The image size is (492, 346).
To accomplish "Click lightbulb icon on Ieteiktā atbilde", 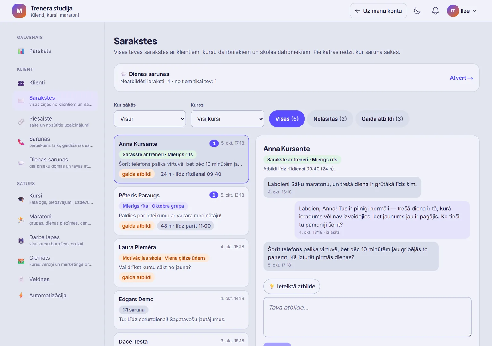I will click(x=272, y=286).
